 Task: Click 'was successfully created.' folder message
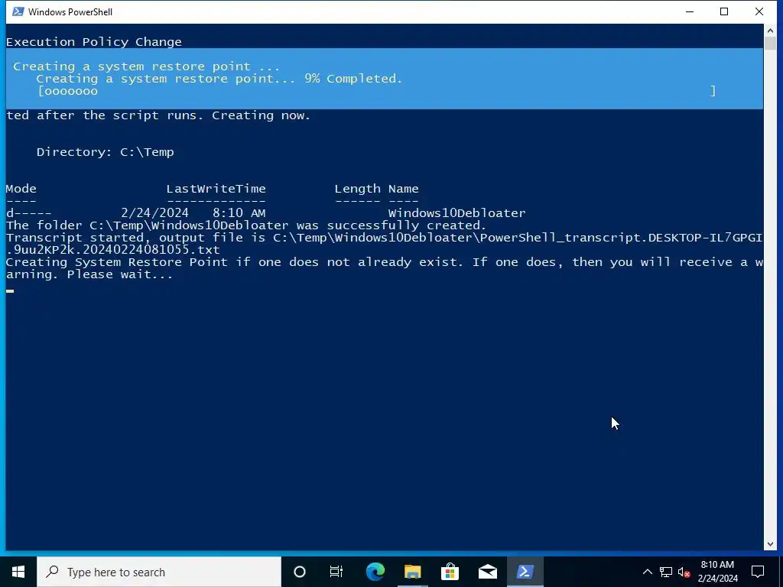pos(391,225)
